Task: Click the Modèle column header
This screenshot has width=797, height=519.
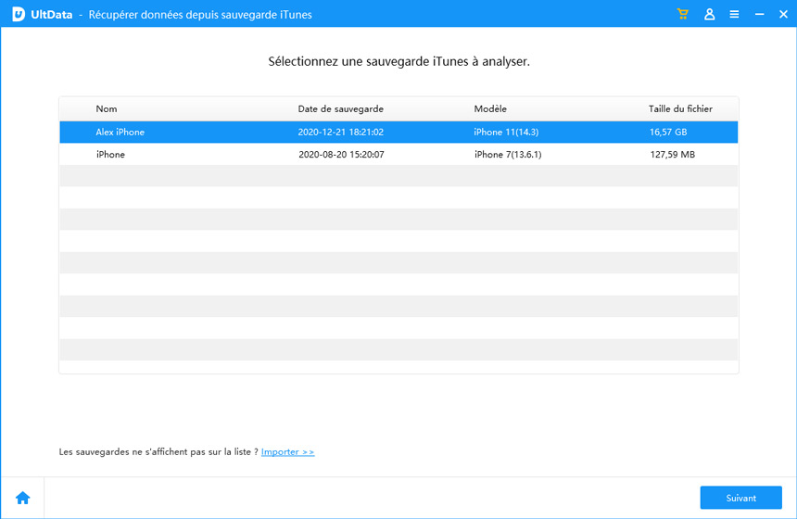Action: pyautogui.click(x=490, y=109)
